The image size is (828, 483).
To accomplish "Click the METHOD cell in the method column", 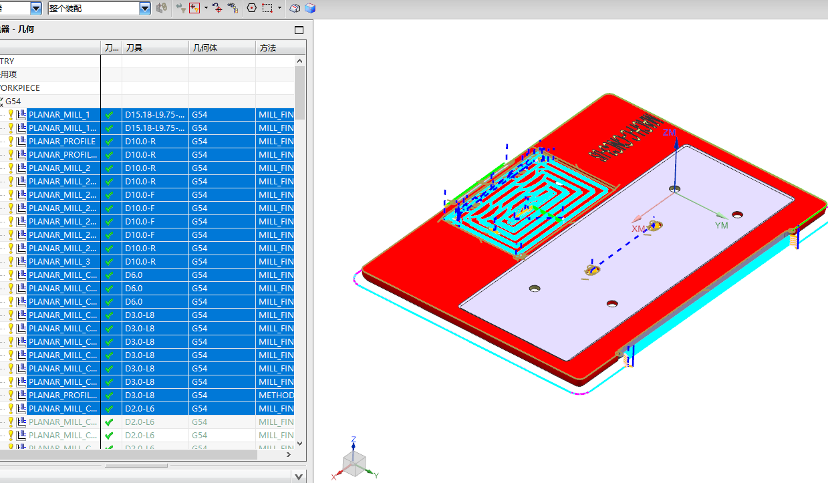I will (x=276, y=395).
